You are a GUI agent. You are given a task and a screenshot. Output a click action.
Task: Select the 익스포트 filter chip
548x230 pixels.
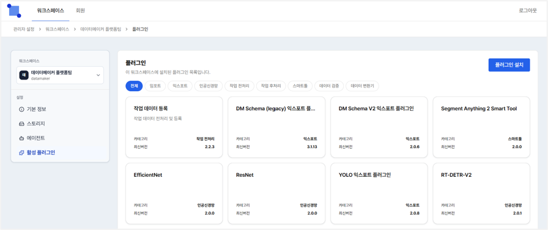point(180,86)
